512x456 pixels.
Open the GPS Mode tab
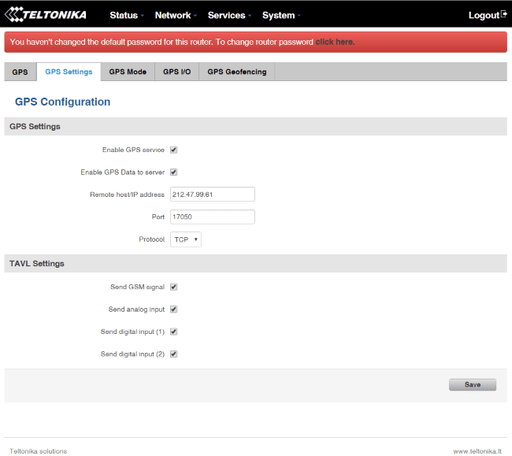[128, 72]
